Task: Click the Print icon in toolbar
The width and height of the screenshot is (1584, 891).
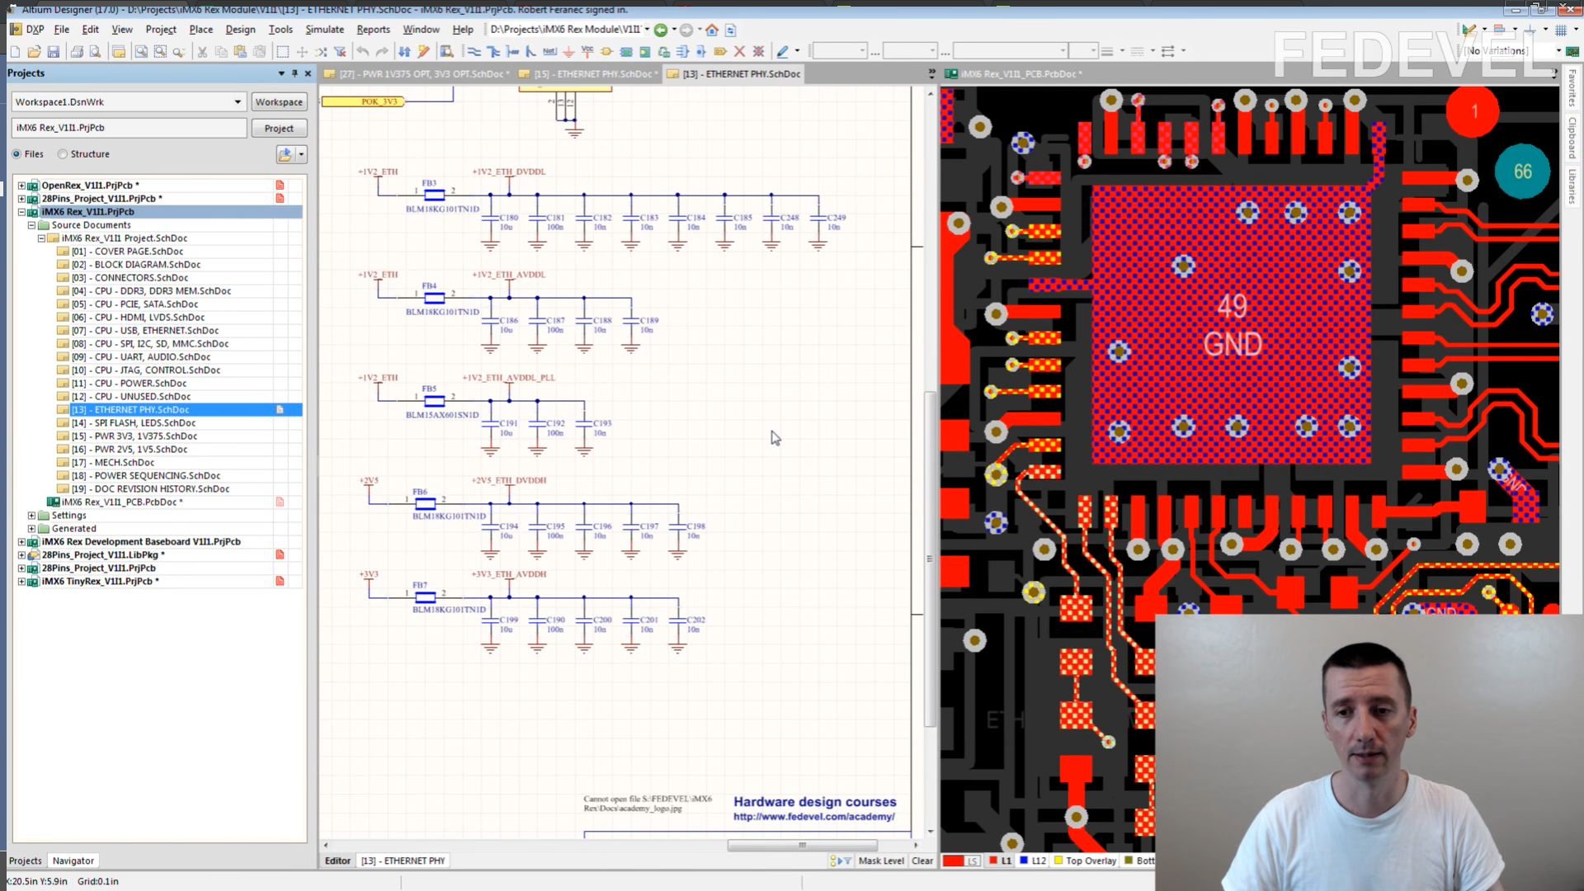Action: click(77, 51)
